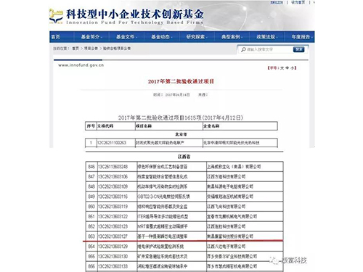Click row number 849

click(91, 197)
